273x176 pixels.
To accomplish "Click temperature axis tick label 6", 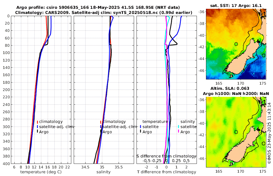I will point(14,167).
